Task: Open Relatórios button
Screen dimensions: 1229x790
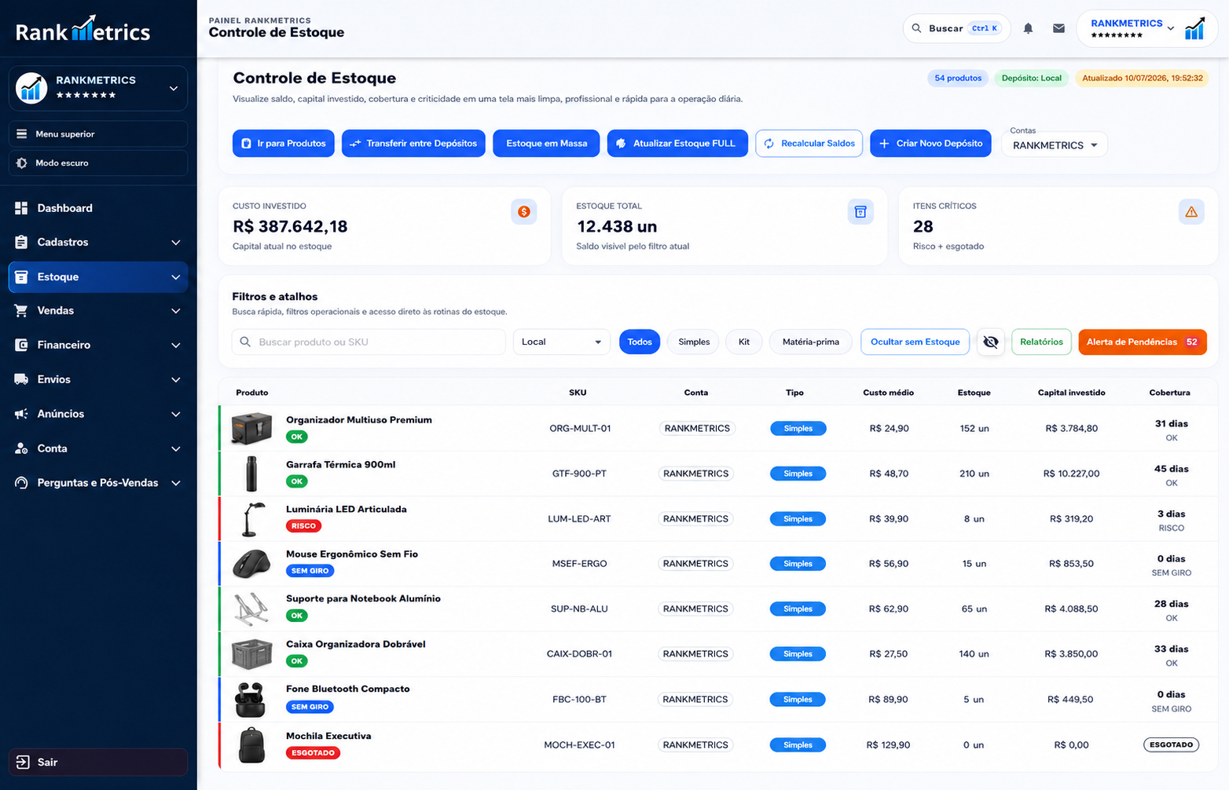Action: point(1041,342)
